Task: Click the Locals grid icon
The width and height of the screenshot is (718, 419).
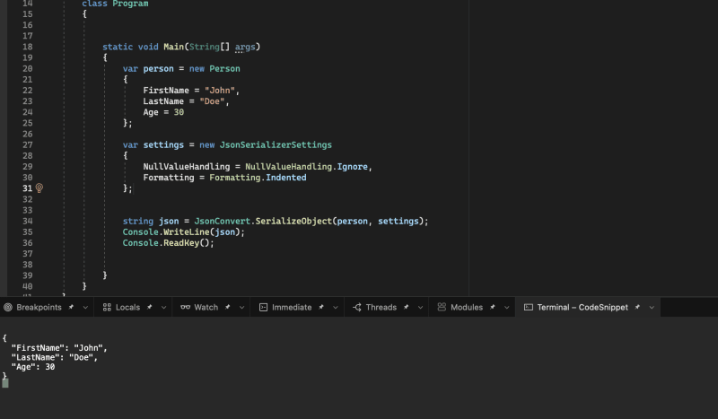Action: [x=107, y=307]
